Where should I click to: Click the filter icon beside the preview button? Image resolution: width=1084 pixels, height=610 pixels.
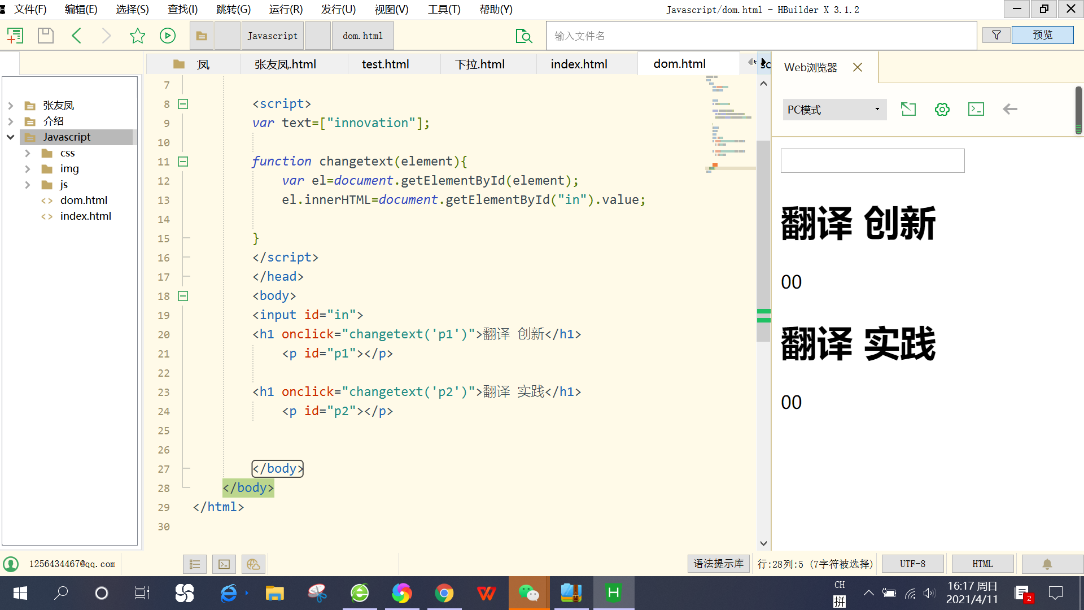[996, 34]
